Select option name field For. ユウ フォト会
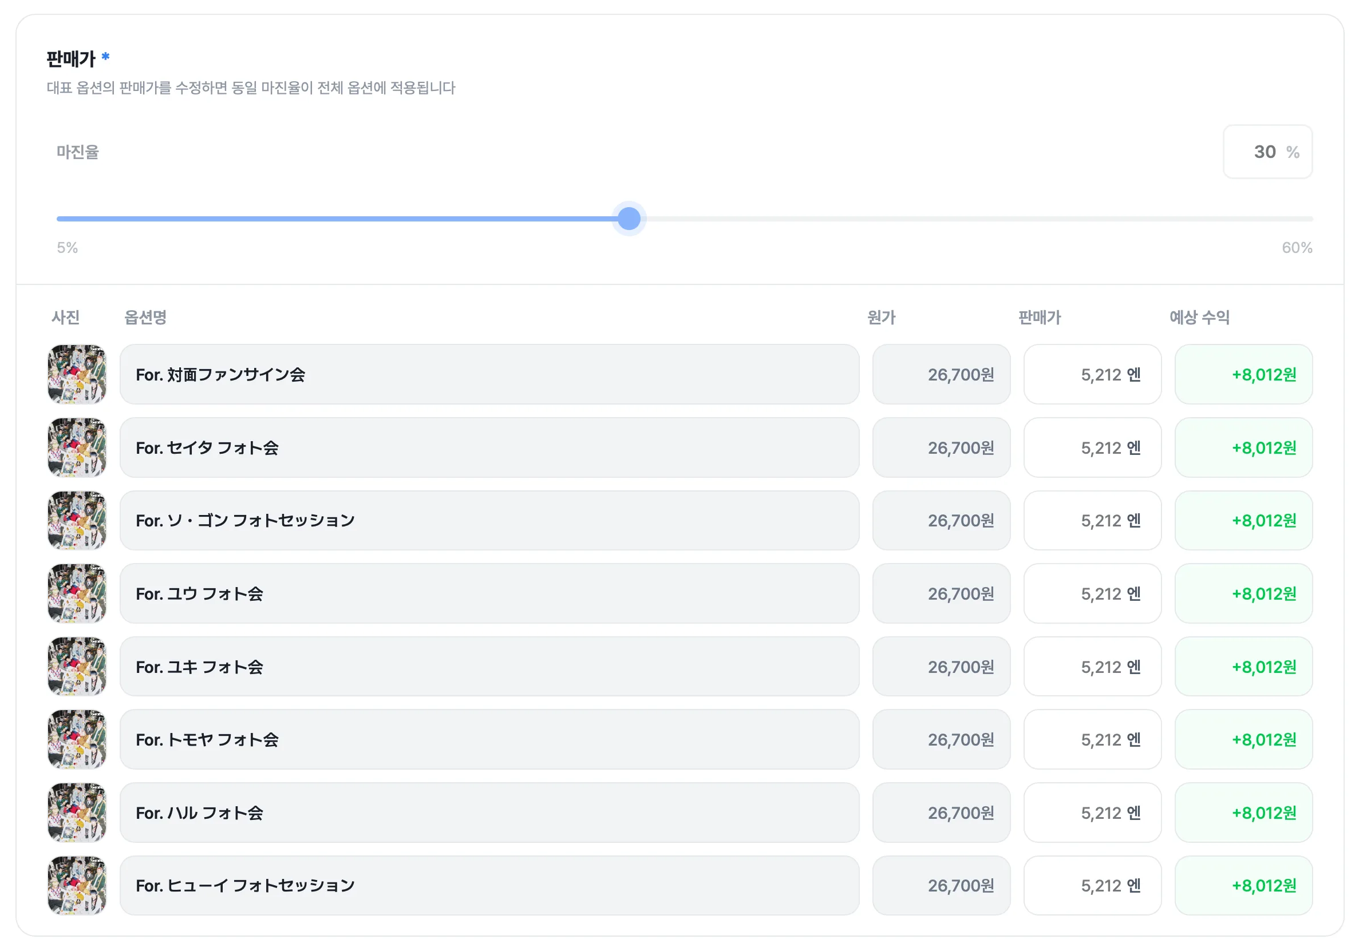The image size is (1359, 943). pos(489,593)
